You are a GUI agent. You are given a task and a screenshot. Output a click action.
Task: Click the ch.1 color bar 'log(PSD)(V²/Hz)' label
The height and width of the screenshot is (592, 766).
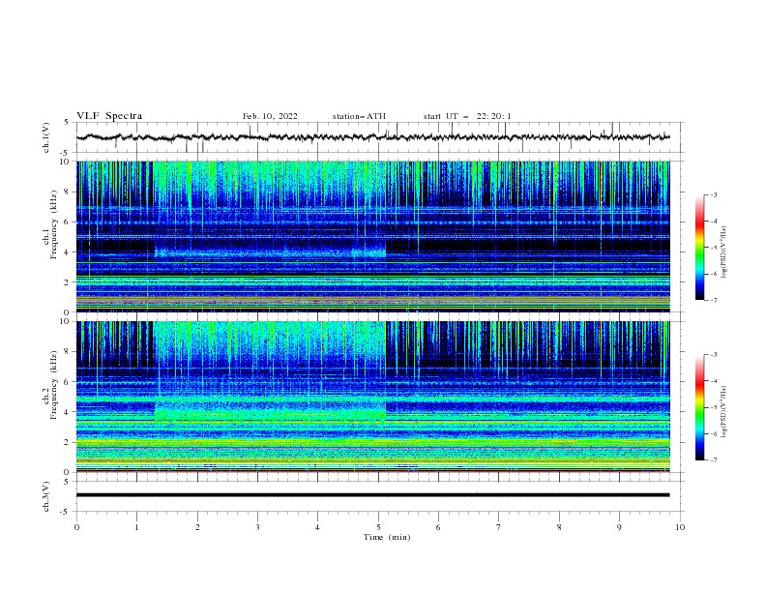[723, 252]
